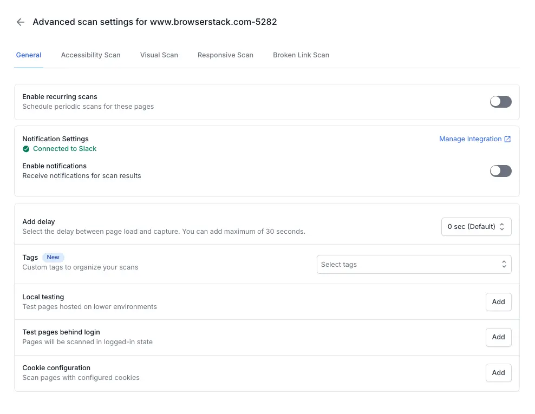Click the Advanced scan settings page title

click(155, 22)
